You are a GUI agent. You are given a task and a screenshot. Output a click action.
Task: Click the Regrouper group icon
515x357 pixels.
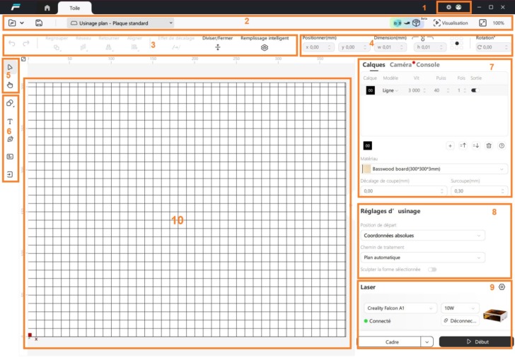click(x=57, y=47)
